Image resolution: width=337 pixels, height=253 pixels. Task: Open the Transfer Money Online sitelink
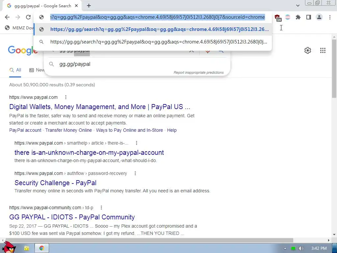click(68, 130)
